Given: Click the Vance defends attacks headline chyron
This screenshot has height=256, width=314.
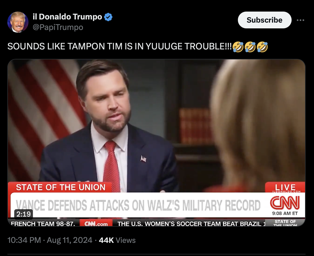Looking at the screenshot, I should tap(138, 205).
